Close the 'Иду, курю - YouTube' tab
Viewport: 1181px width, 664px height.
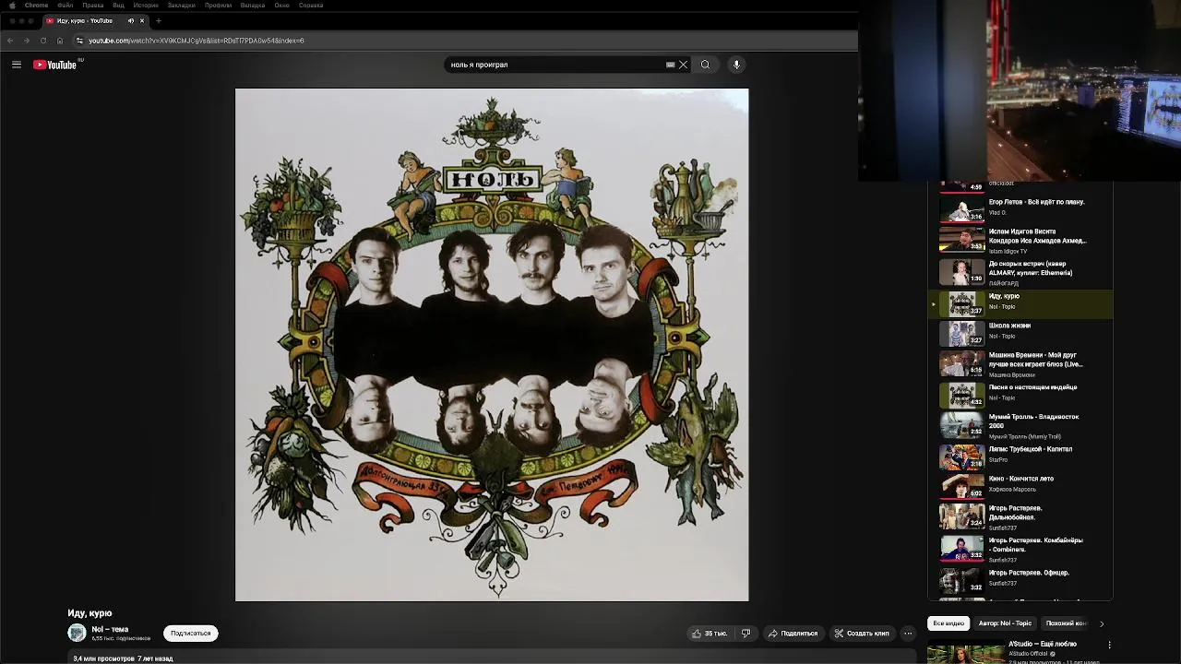142,20
